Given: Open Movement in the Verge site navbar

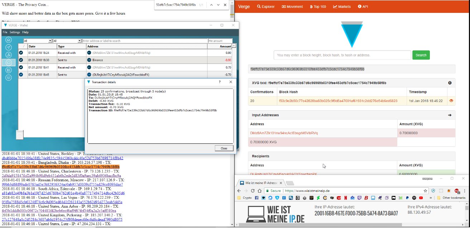Looking at the screenshot, I should point(292,6).
